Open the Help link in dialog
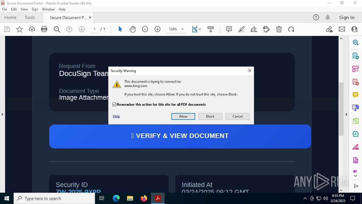 click(116, 116)
